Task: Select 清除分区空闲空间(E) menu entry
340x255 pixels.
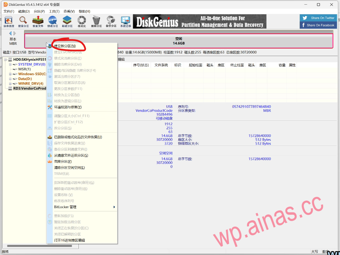Action: point(82,167)
